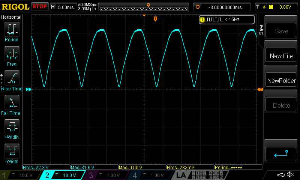
Task: Click the trigger source channel 1 badge
Action: [x=271, y=7]
